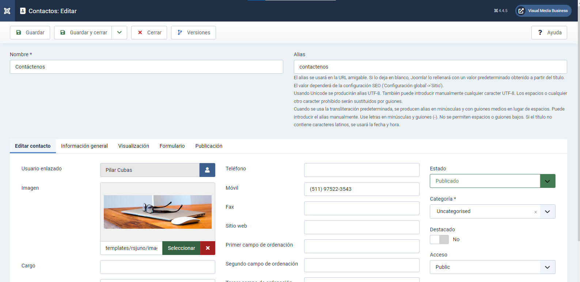Click the Joomla logo icon
Image resolution: width=580 pixels, height=282 pixels.
(x=7, y=11)
